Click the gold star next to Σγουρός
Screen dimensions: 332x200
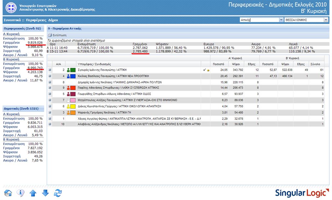coord(208,70)
